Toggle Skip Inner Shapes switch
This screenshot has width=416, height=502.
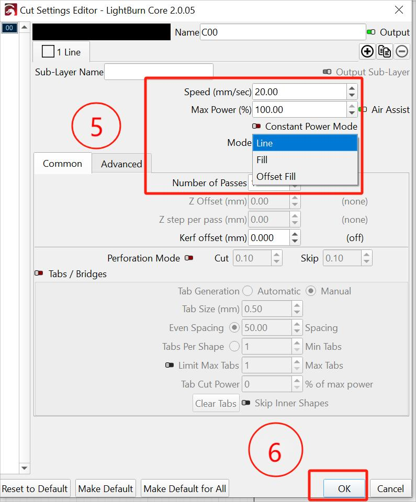[246, 403]
